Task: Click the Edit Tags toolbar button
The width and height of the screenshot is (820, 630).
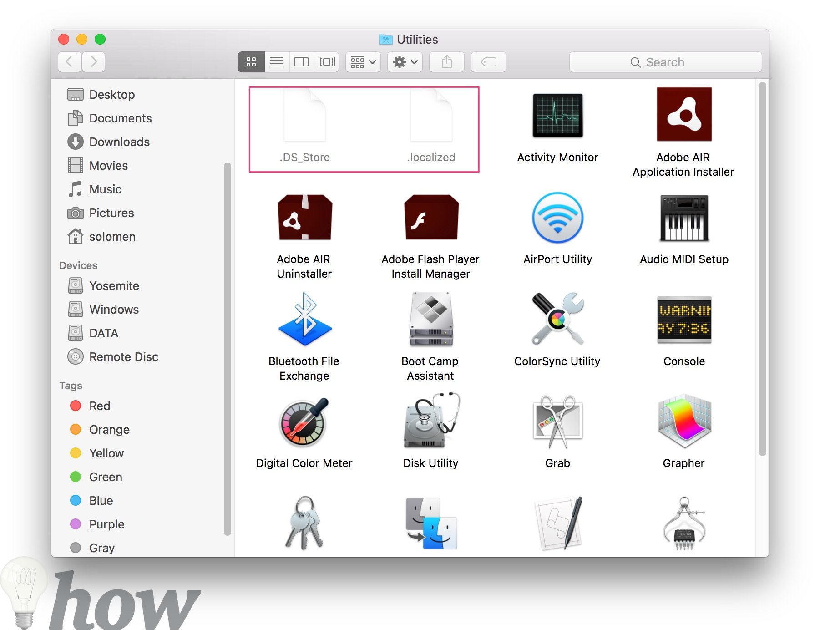Action: click(489, 62)
